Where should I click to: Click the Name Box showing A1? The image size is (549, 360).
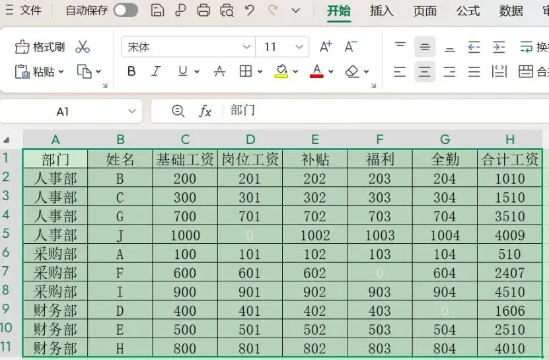pos(62,112)
